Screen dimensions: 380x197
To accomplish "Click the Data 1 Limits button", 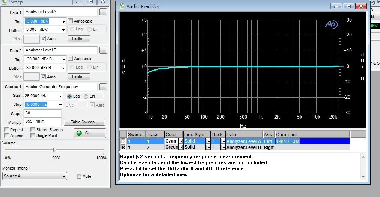I will tap(79, 39).
